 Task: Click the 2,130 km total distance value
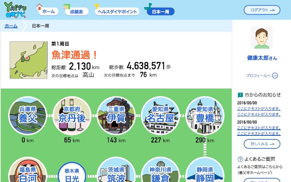[x=84, y=66]
